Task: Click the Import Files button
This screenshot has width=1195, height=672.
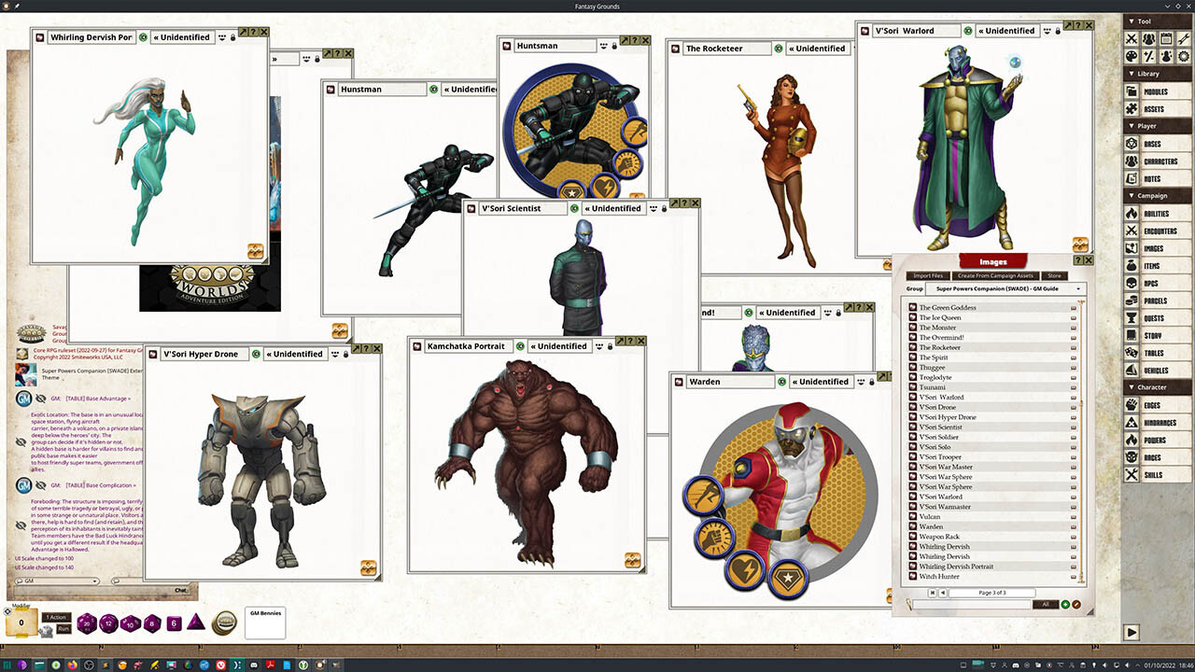Action: click(928, 276)
